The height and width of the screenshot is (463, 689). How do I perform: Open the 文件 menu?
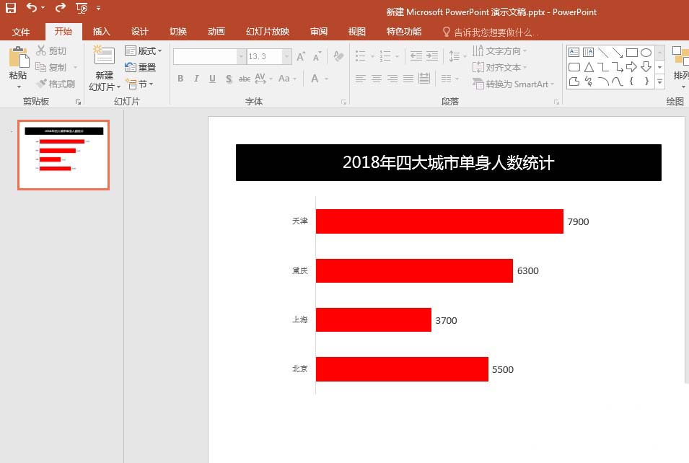(21, 32)
